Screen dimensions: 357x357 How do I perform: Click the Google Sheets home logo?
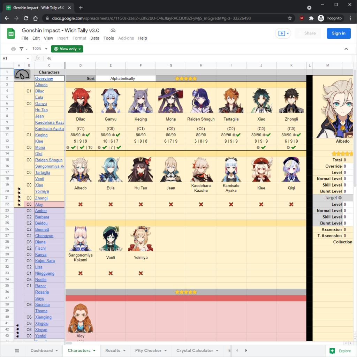(x=10, y=34)
